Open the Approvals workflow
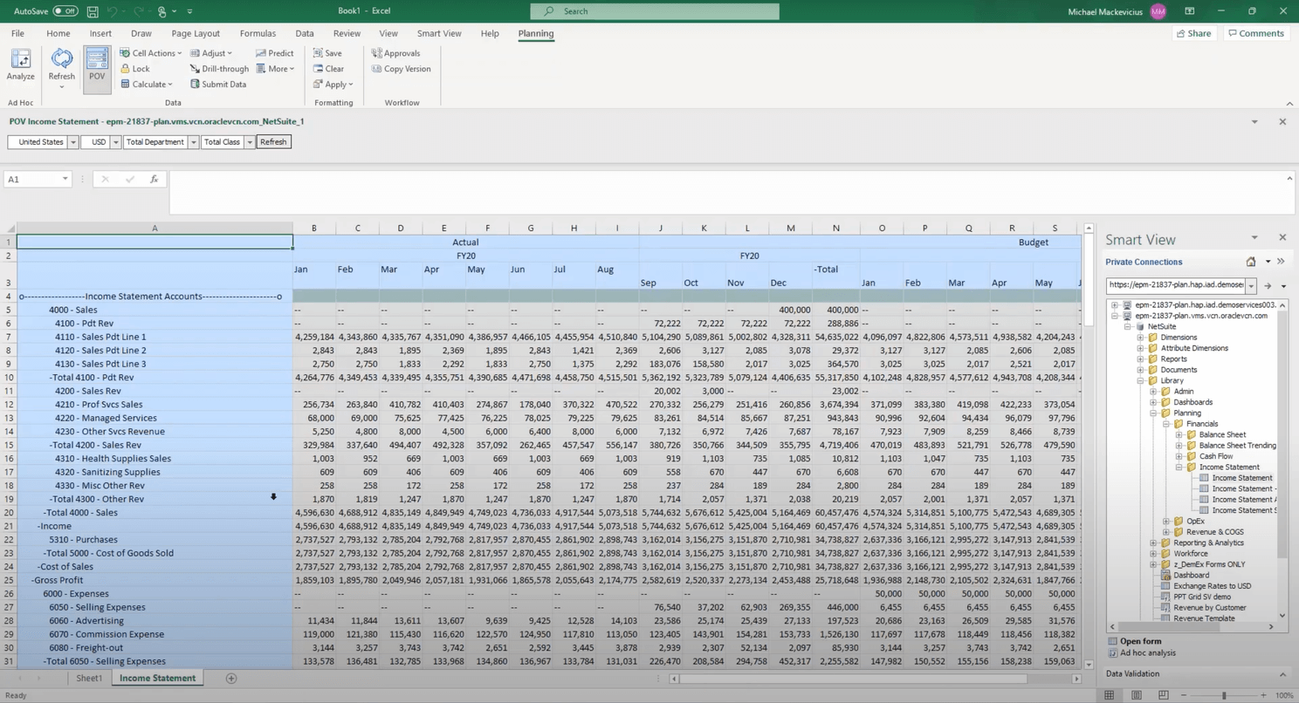This screenshot has height=703, width=1299. [395, 53]
